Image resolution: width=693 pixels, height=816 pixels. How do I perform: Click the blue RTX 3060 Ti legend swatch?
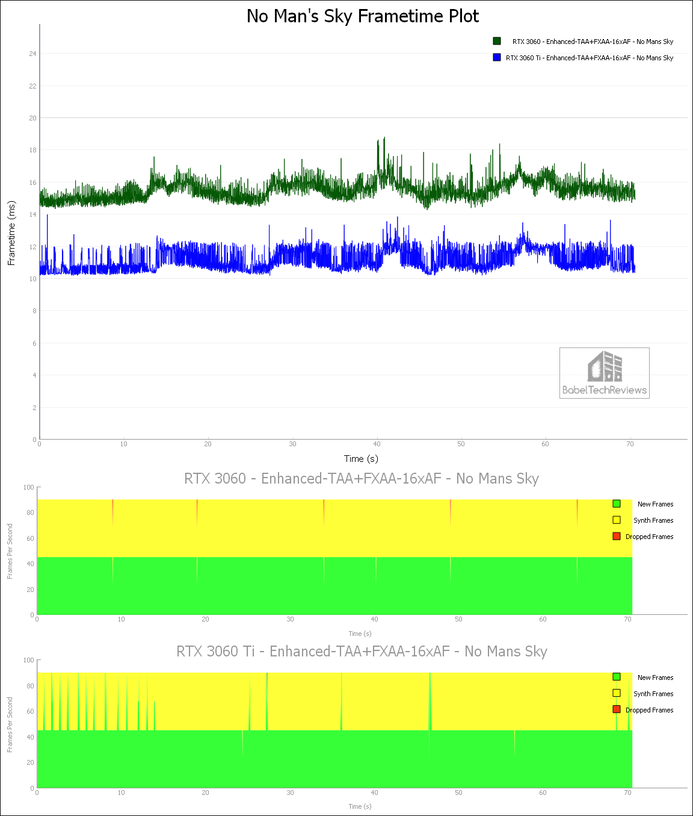497,57
